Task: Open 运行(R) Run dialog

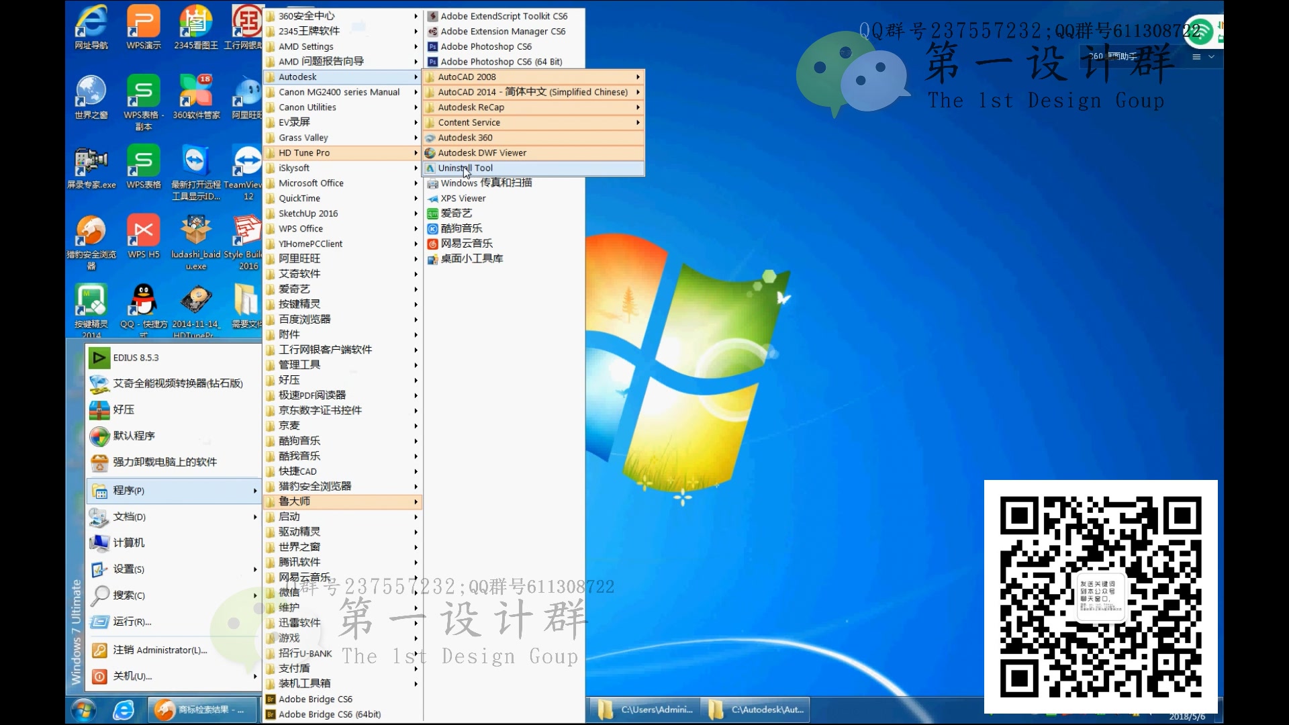Action: pos(132,620)
